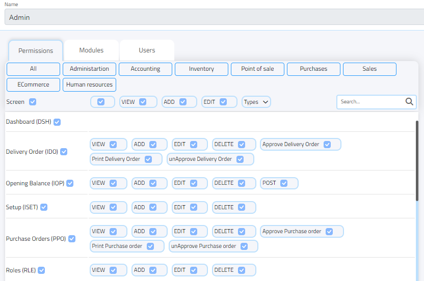The height and width of the screenshot is (281, 424).
Task: Toggle the Screen select-all checkbox
Action: pos(33,102)
